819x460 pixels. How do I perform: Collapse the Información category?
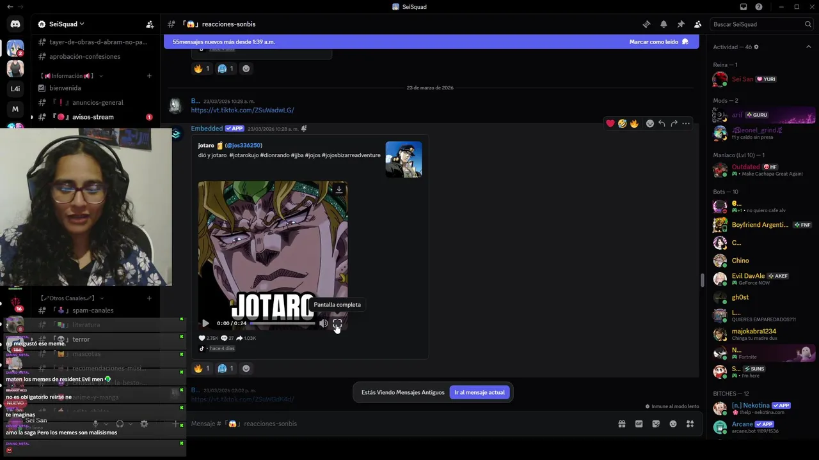point(71,76)
